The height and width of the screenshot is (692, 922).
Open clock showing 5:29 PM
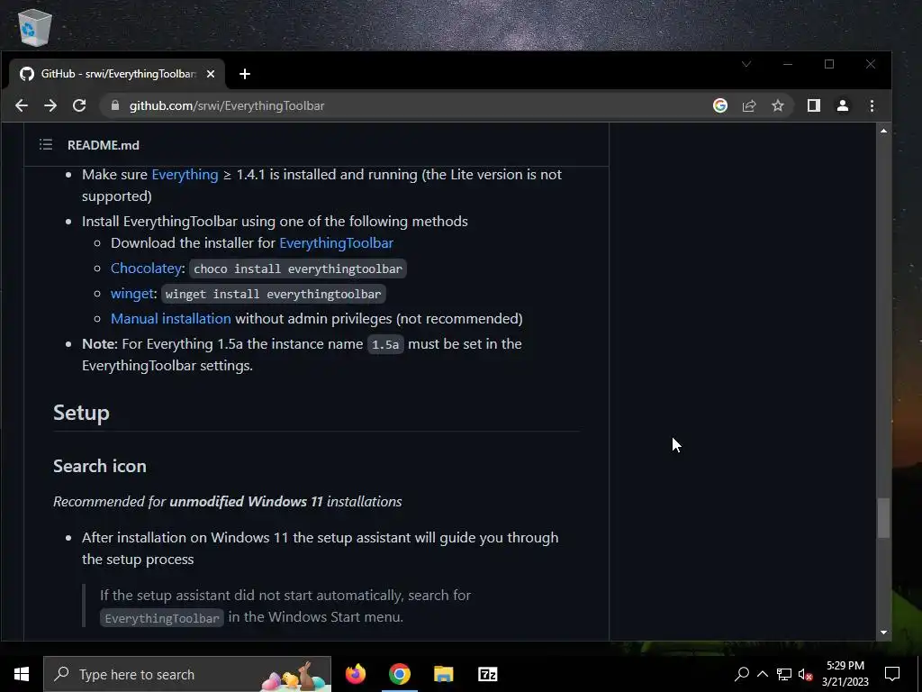click(845, 674)
